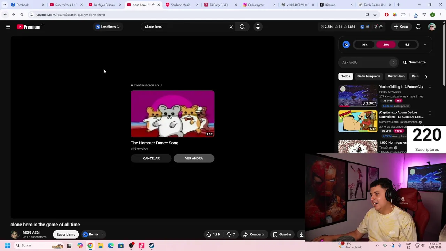The image size is (446, 251).
Task: Show hidden system tray icons chevron
Action: [x=377, y=245]
